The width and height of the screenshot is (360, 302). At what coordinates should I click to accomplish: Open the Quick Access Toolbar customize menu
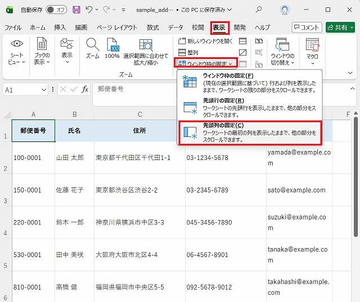[x=124, y=10]
